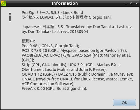Select the 'ACE Compression Software' text
The image size is (140, 110).
(47, 84)
